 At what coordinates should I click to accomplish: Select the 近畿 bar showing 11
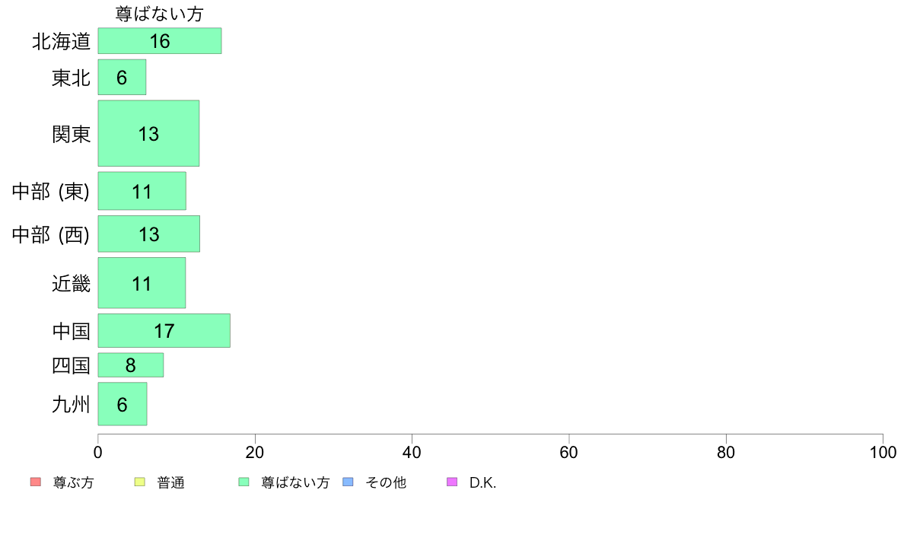[x=142, y=282]
